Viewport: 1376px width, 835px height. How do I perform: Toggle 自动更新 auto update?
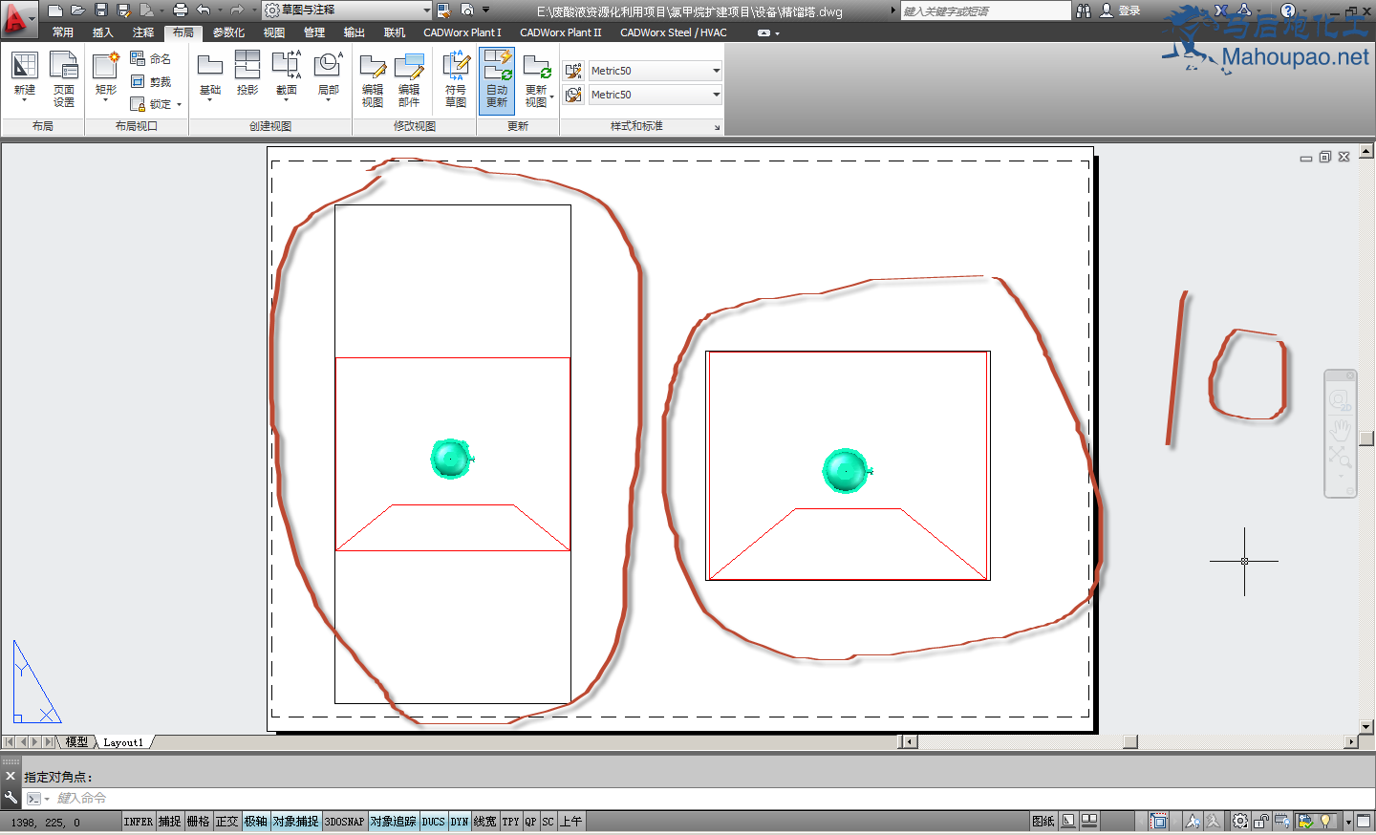coord(497,80)
